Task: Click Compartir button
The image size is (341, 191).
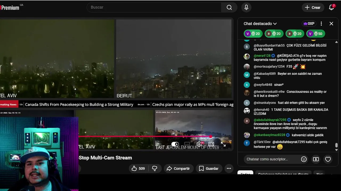Action: [x=178, y=168]
